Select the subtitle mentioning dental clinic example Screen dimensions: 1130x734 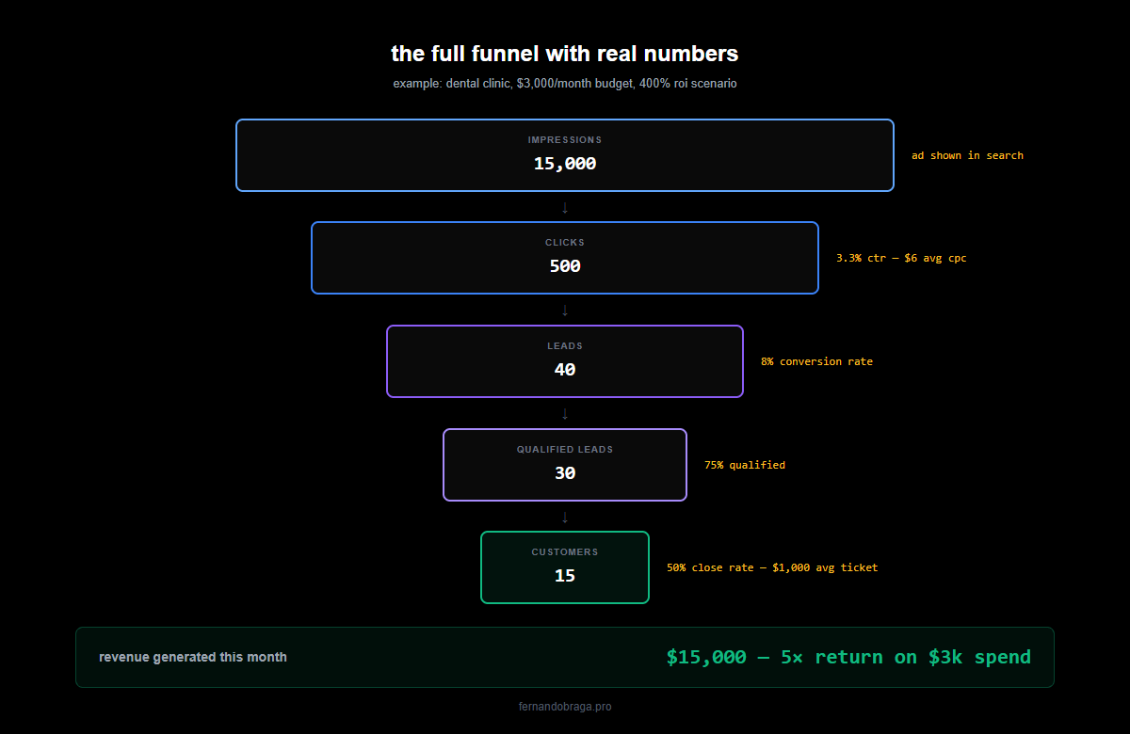tap(565, 84)
